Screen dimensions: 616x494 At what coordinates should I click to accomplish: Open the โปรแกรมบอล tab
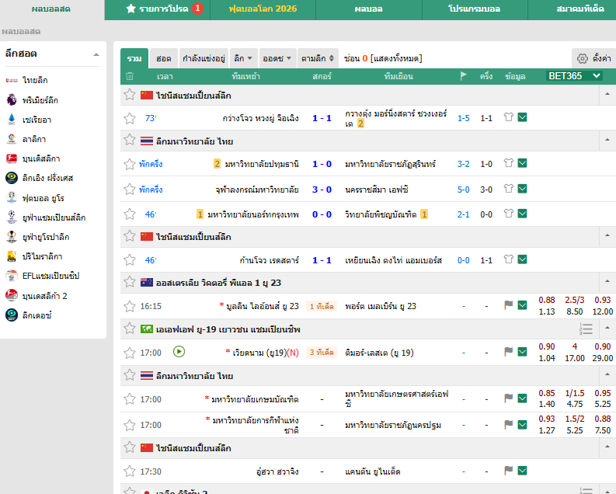click(x=474, y=9)
